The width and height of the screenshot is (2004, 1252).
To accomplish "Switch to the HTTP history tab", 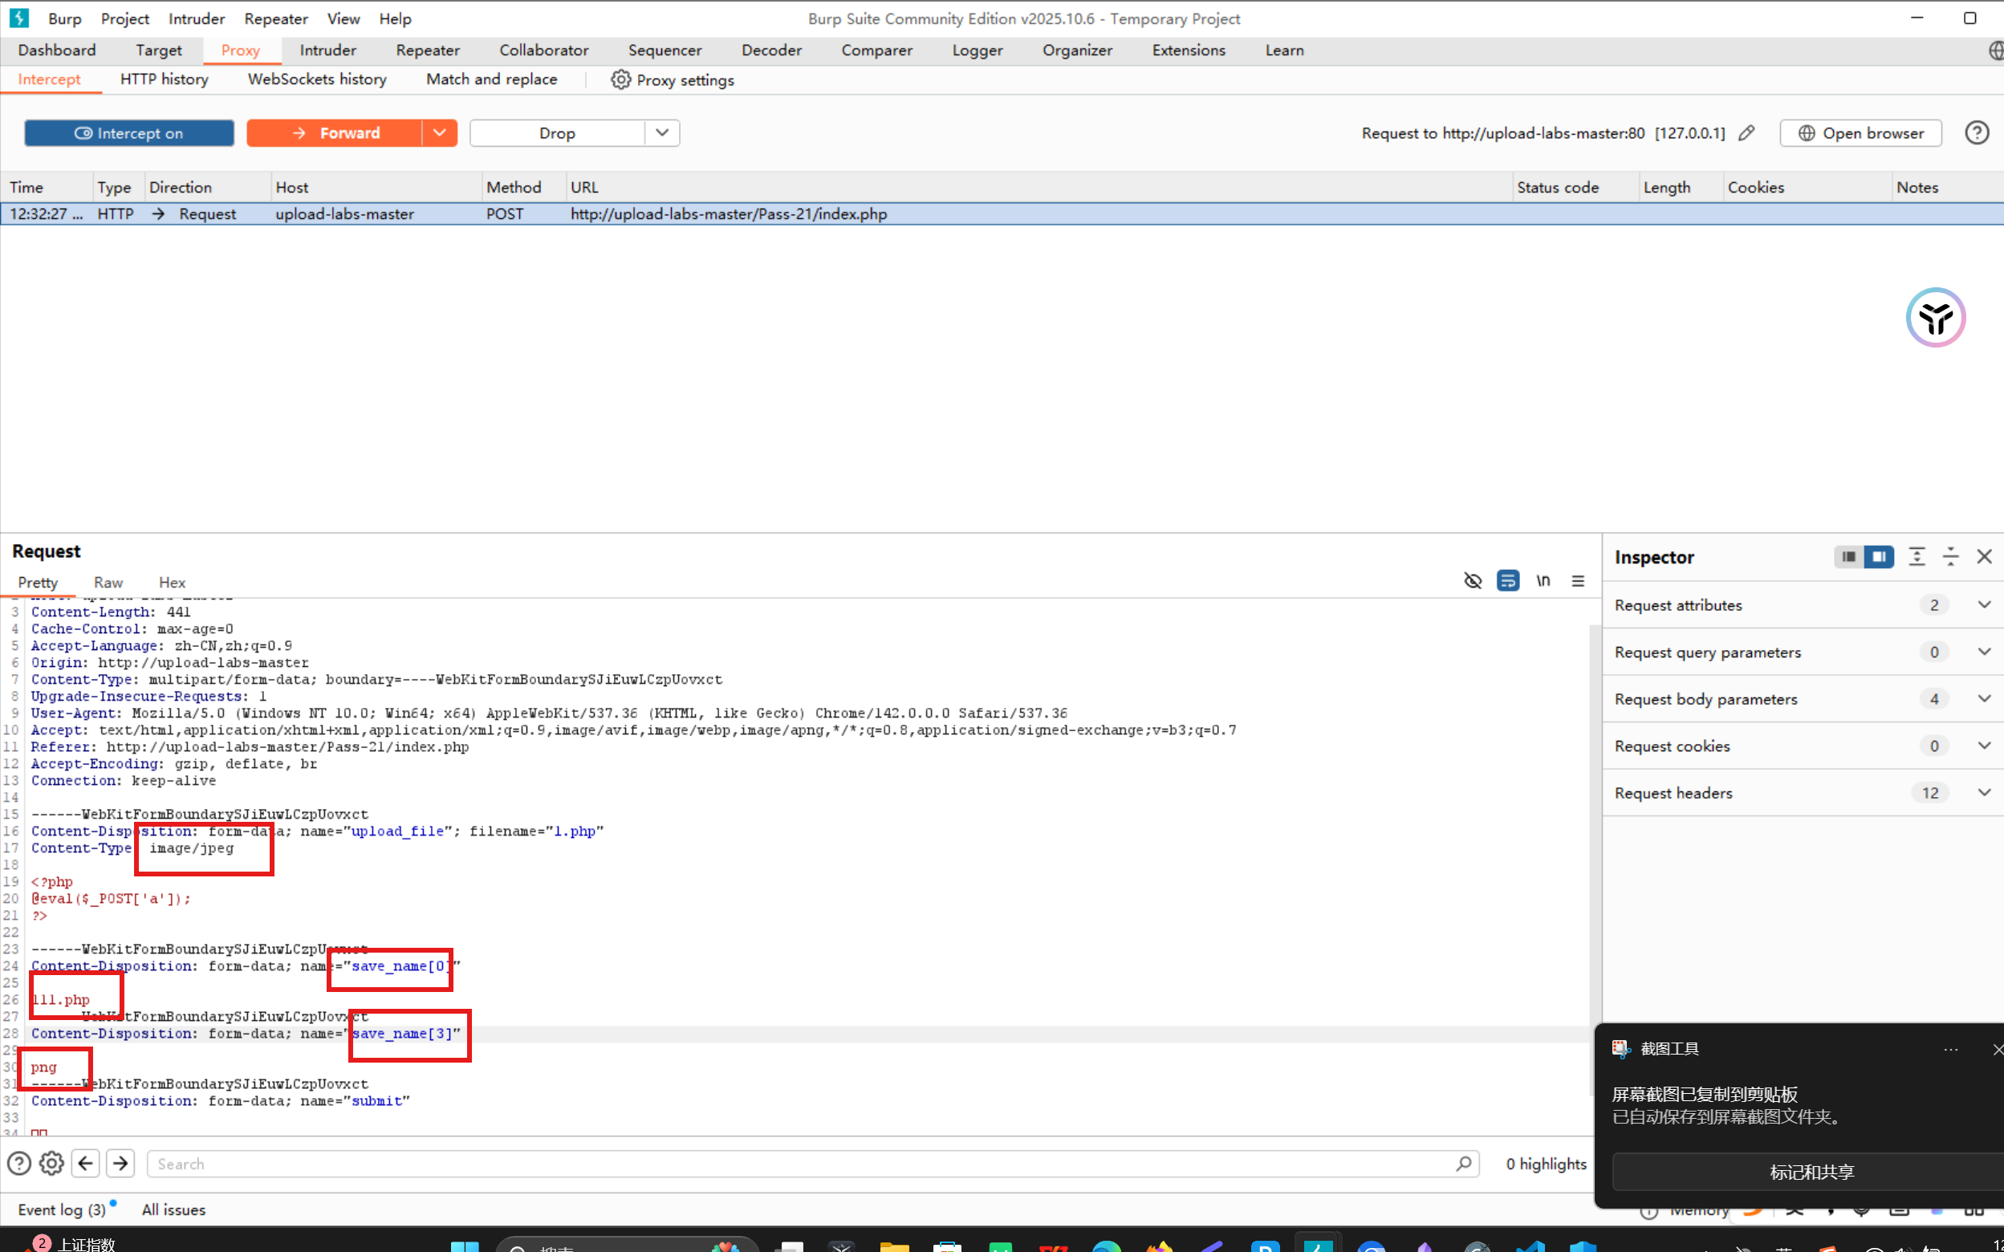I will pos(164,79).
